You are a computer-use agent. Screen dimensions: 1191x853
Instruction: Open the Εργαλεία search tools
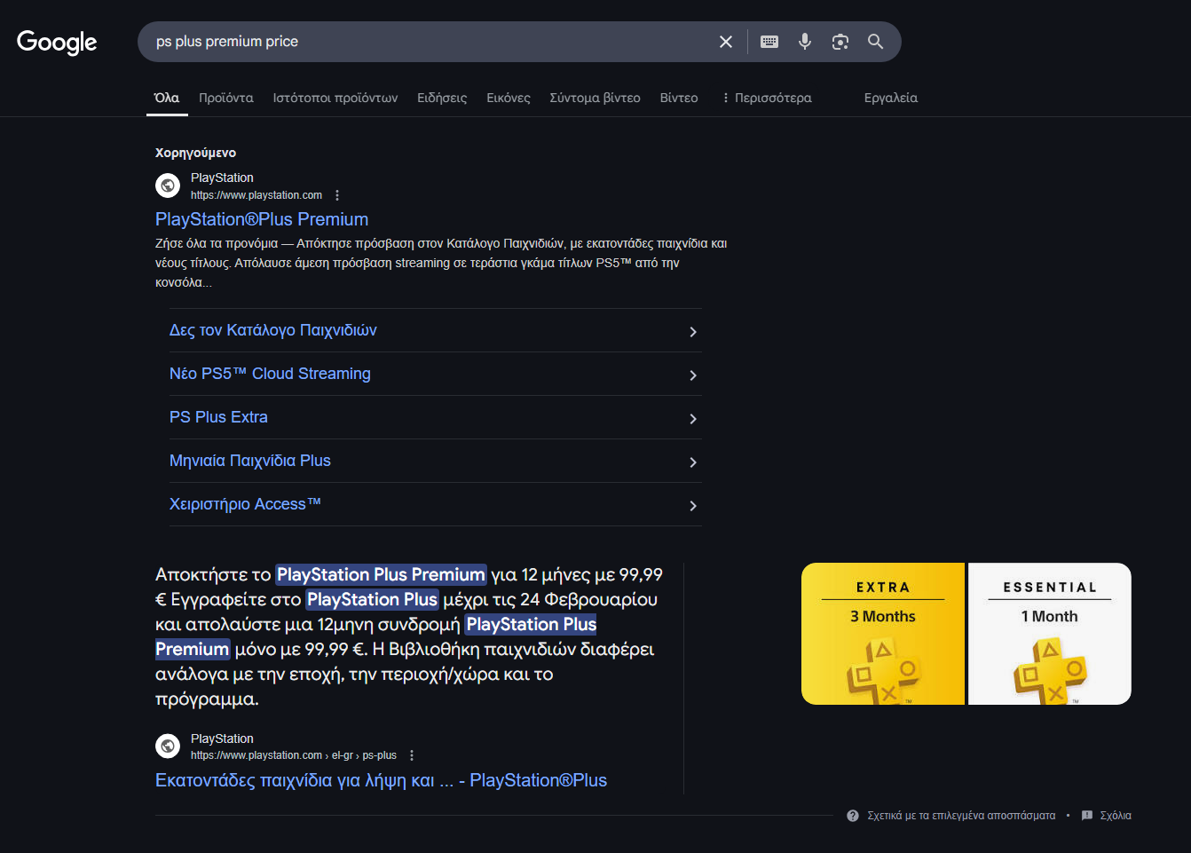(891, 98)
